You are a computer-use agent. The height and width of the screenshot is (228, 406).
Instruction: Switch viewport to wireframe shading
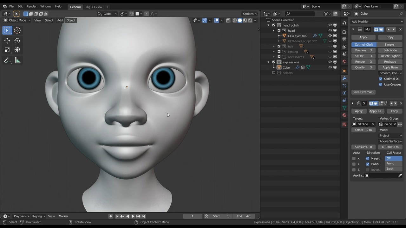point(235,20)
